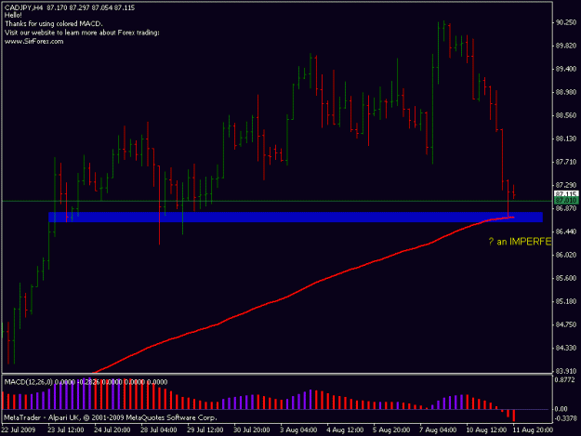Click the 86.020 price scale label

[566, 256]
